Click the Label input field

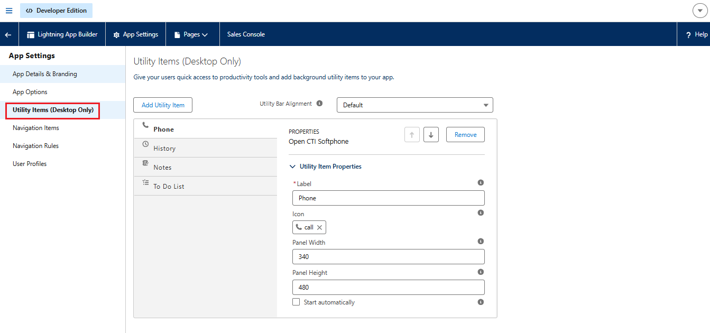tap(389, 198)
